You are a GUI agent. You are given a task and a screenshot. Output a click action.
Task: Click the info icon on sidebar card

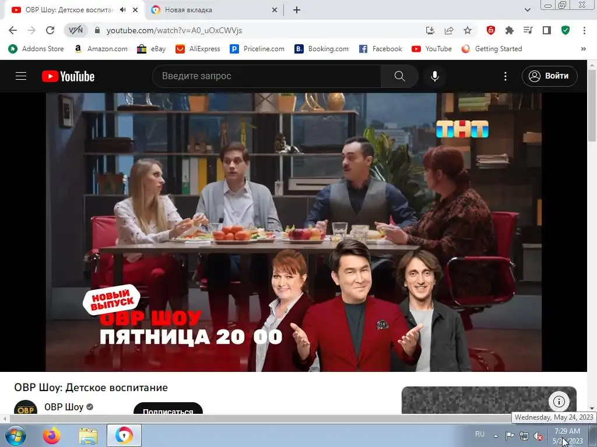tap(559, 402)
